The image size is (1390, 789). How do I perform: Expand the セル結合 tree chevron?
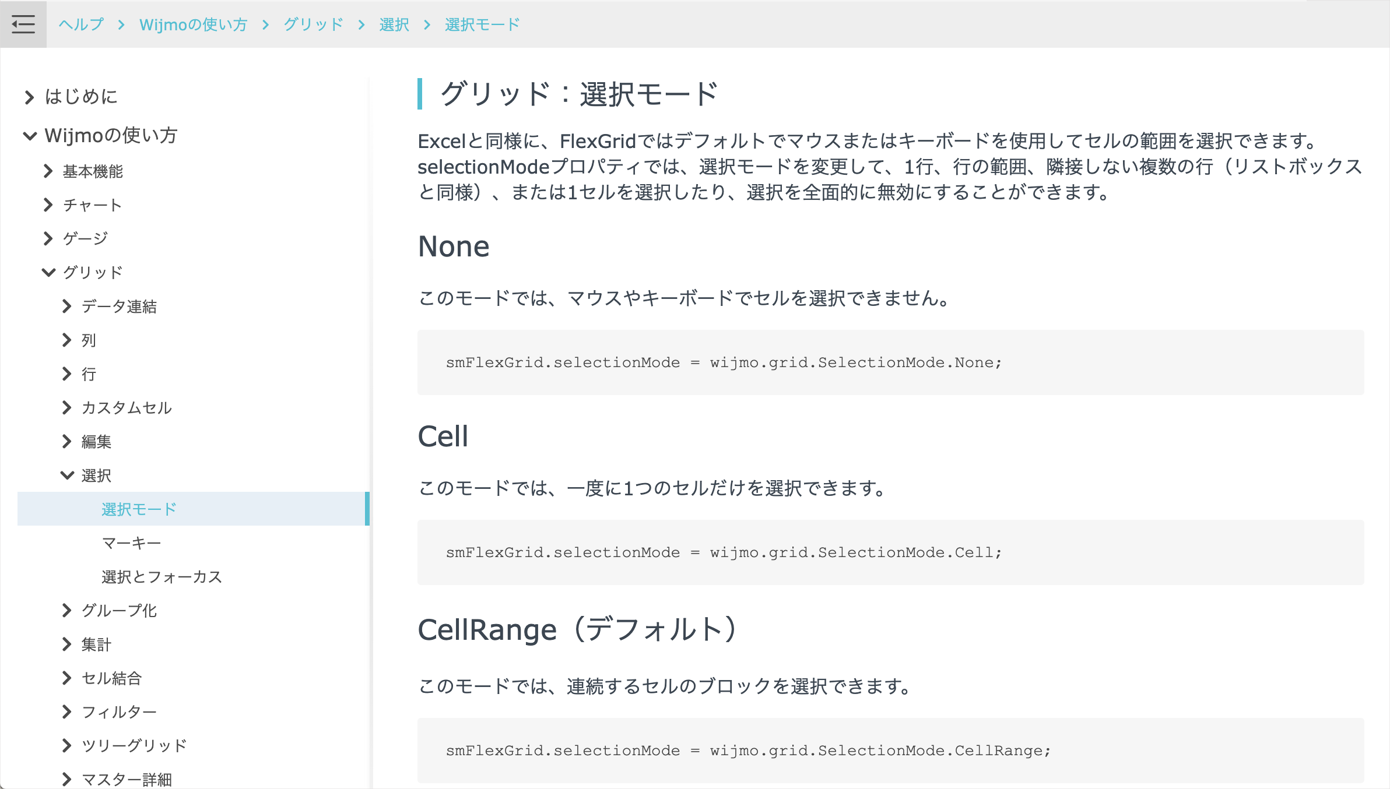(67, 678)
